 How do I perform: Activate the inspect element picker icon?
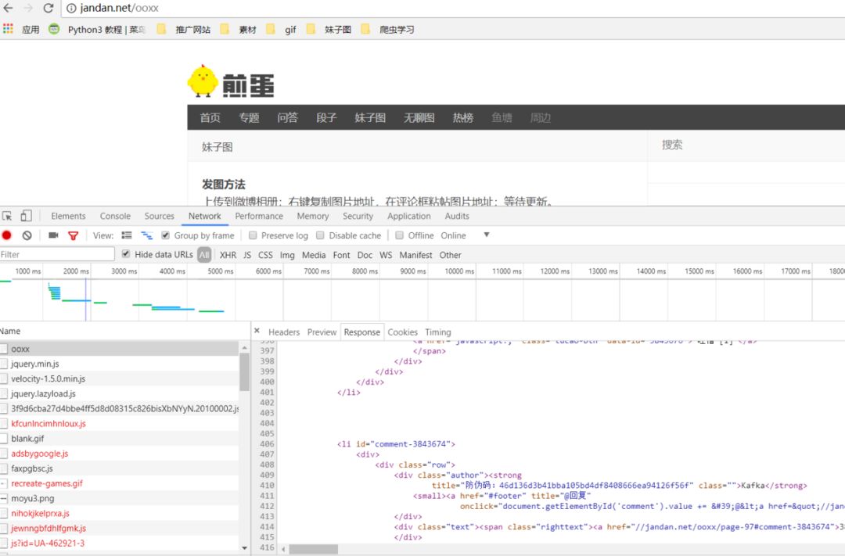tap(7, 216)
